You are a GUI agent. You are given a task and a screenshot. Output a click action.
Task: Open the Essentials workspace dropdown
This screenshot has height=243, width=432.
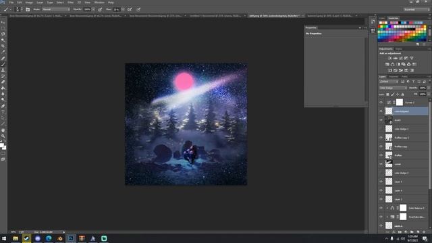coord(416,9)
